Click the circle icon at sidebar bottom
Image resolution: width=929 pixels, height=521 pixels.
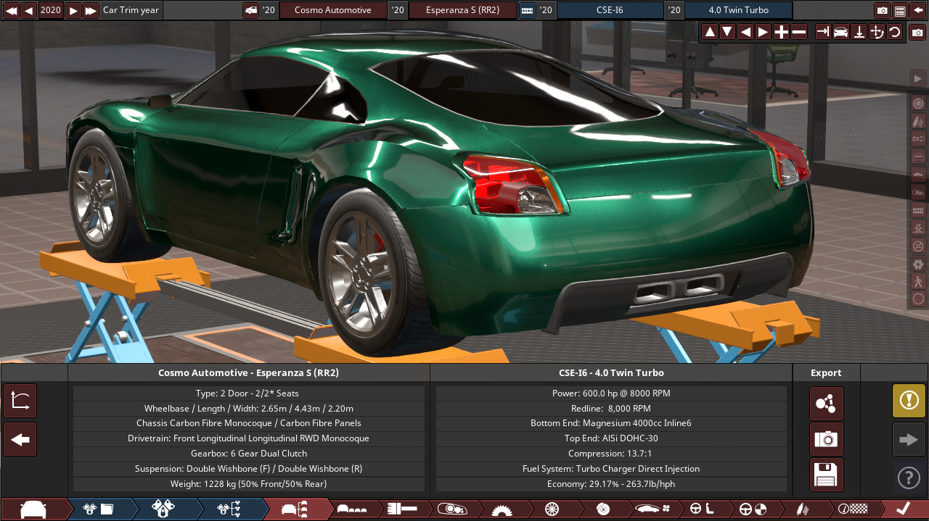point(918,299)
